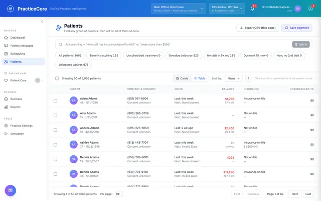Toggle ascending sort order arrow button
Viewport: 321px width, 201px height.
(248, 78)
